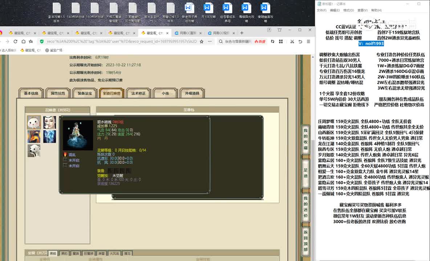The image size is (430, 261).
Task: Go forward in browser history
Action: tap(7, 42)
